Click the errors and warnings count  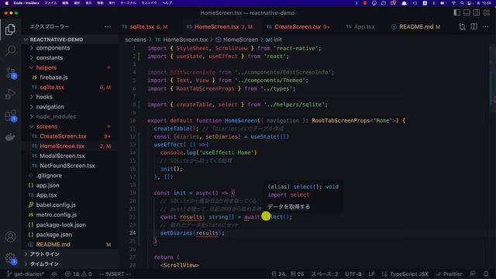click(78, 274)
